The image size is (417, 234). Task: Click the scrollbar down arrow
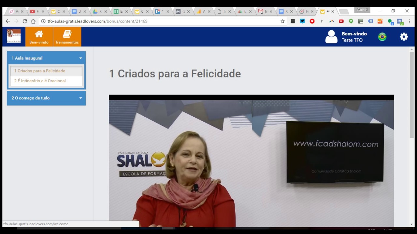tap(412, 224)
